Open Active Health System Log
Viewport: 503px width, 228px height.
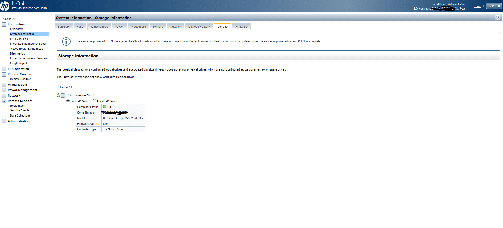click(27, 49)
